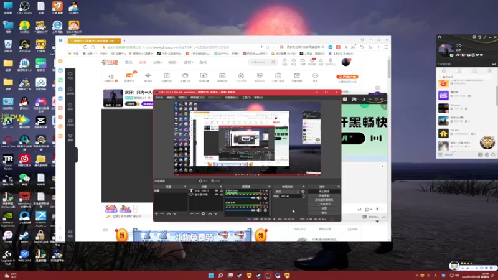Open WeChat desktop shortcut
Image resolution: width=498 pixels, height=280 pixels.
[x=24, y=179]
